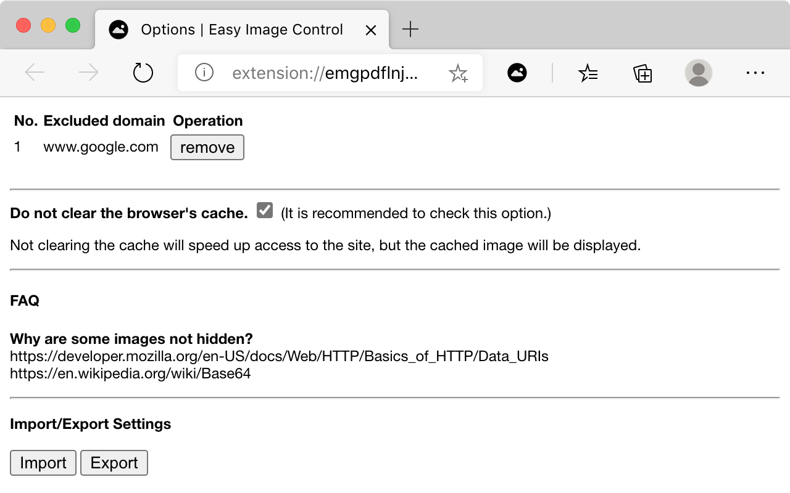Viewport: 790px width, 493px height.
Task: Open the Wikipedia Base64 link
Action: click(130, 373)
